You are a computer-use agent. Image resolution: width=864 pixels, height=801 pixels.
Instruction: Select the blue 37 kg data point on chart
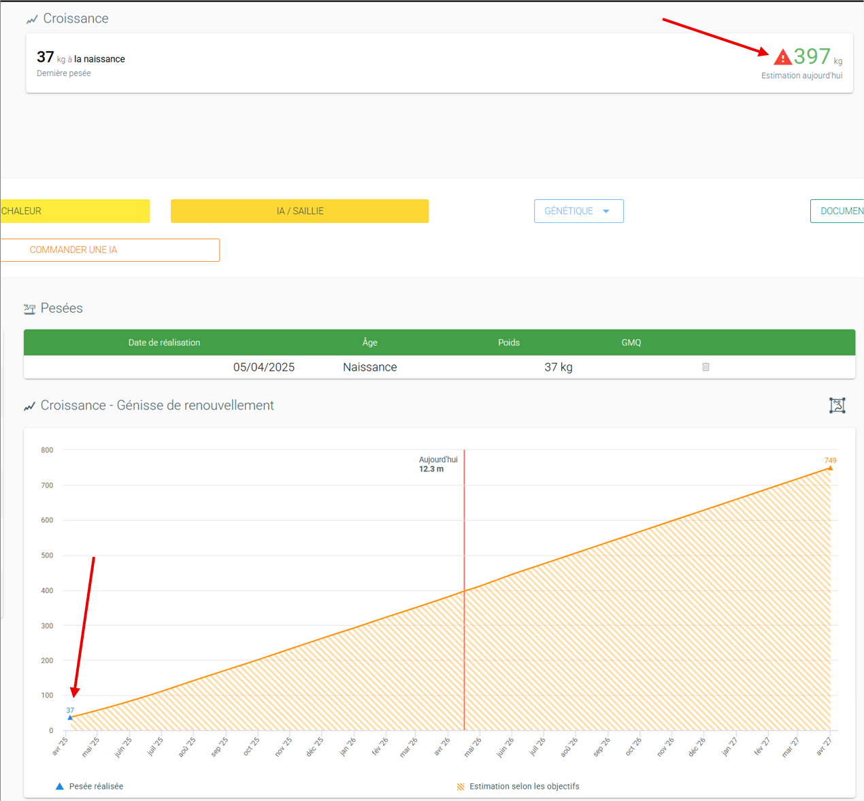[70, 717]
